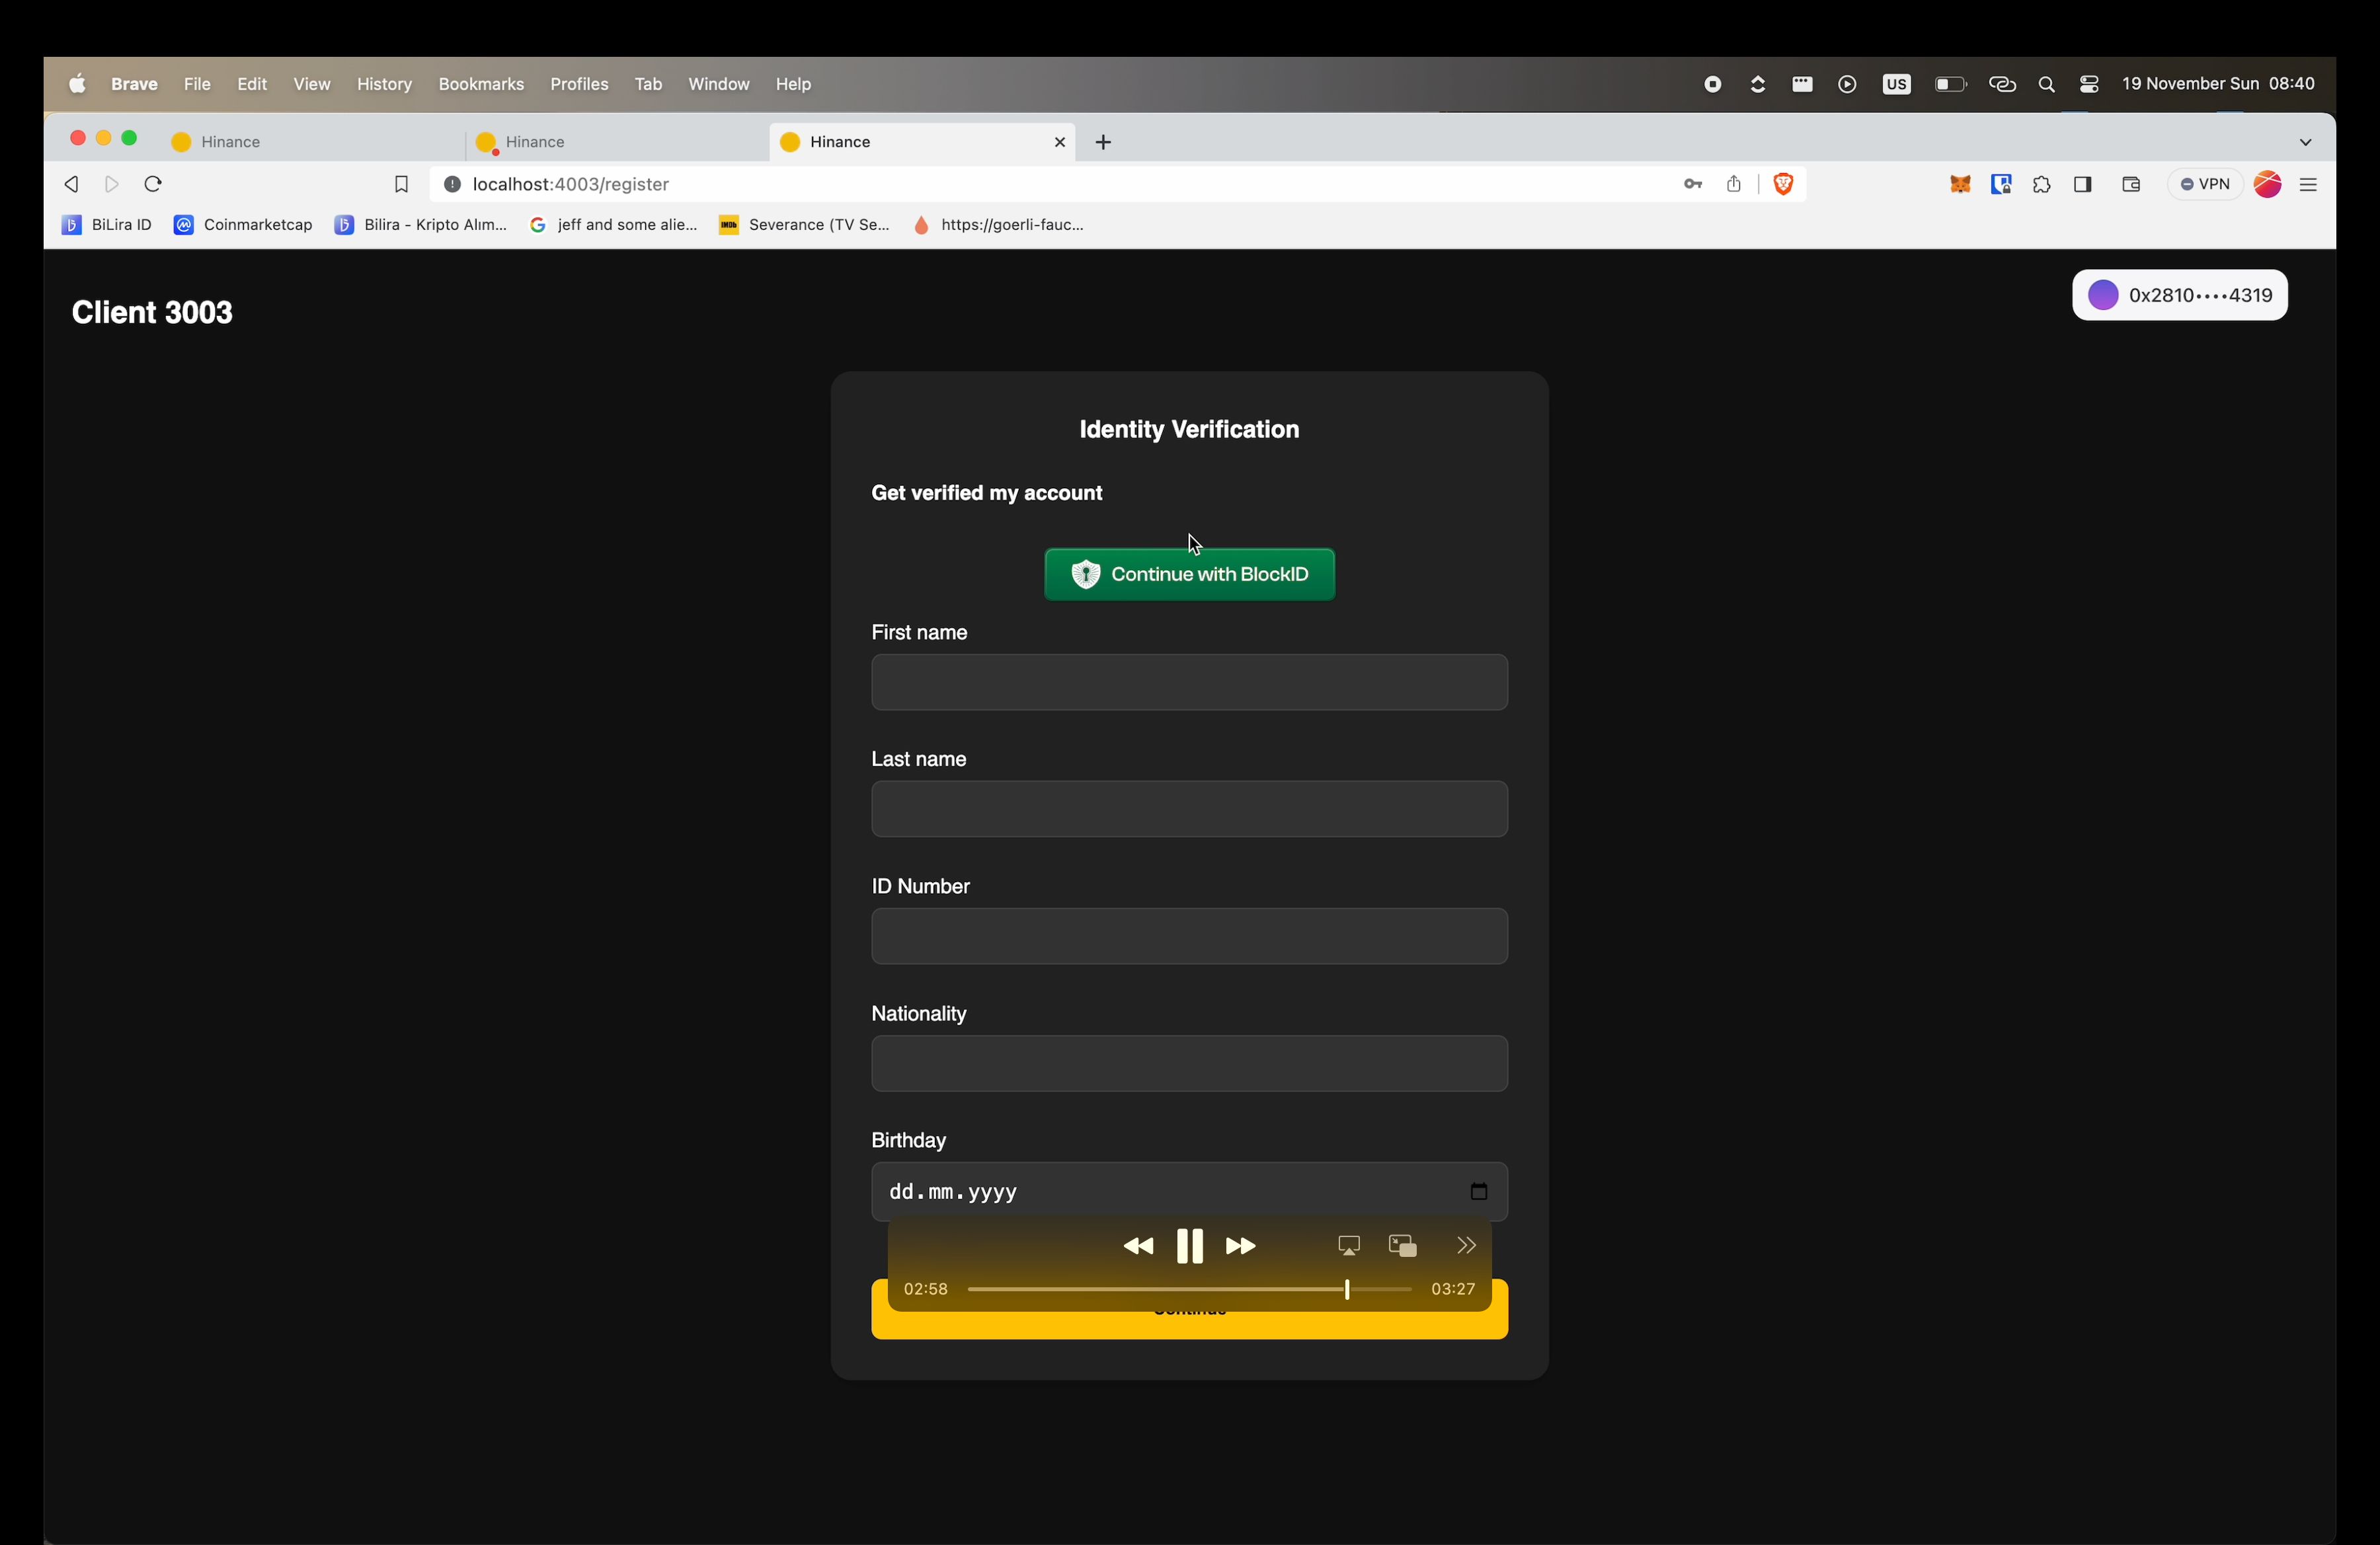Open the MetaMask fox extension
Screen dimensions: 2380x1545
[x=1960, y=184]
